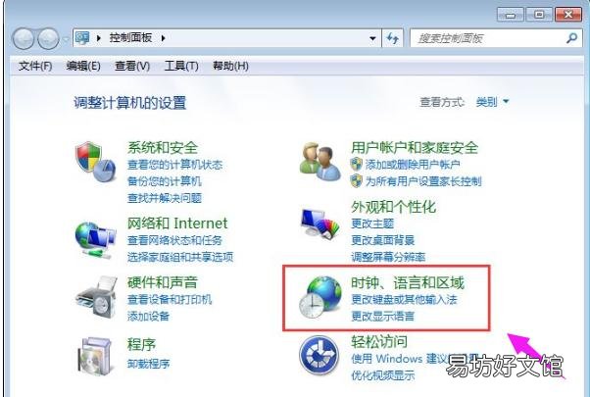Open the System and Security shield icon
The height and width of the screenshot is (397, 590).
[x=96, y=162]
